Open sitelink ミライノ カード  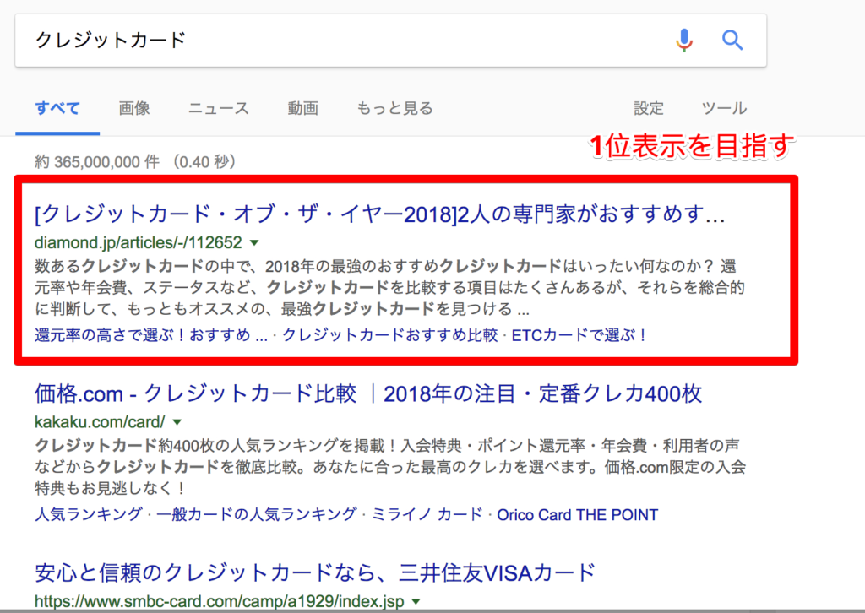[427, 515]
